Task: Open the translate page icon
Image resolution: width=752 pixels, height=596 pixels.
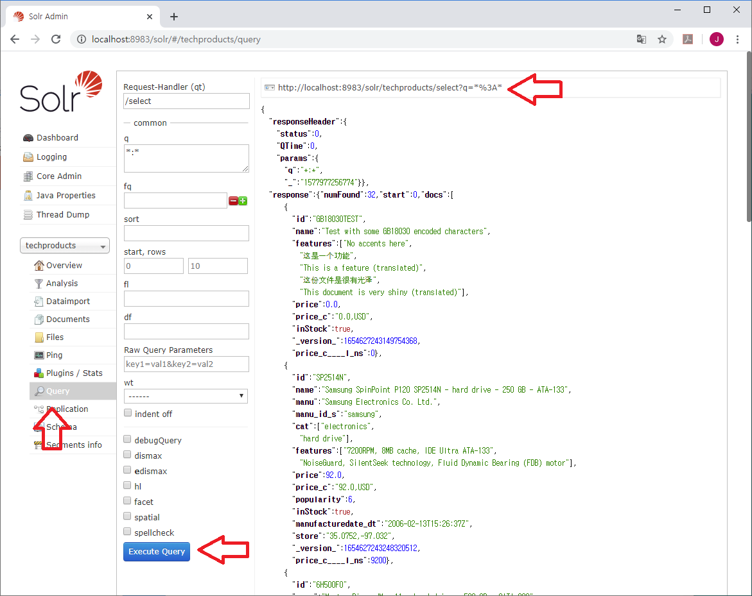Action: coord(641,39)
